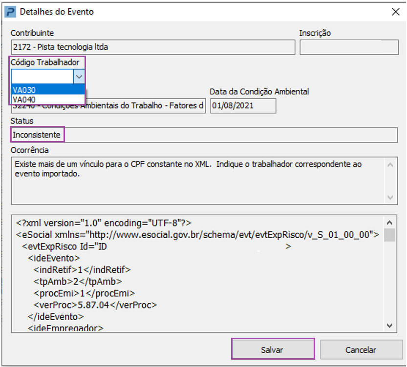Viewport: 407px width, 367px height.
Task: Click the P application icon in title bar
Action: pyautogui.click(x=8, y=11)
